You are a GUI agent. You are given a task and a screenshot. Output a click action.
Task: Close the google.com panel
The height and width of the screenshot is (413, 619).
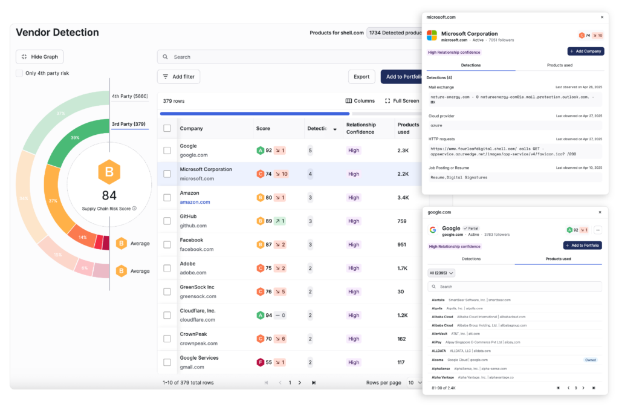tap(600, 212)
